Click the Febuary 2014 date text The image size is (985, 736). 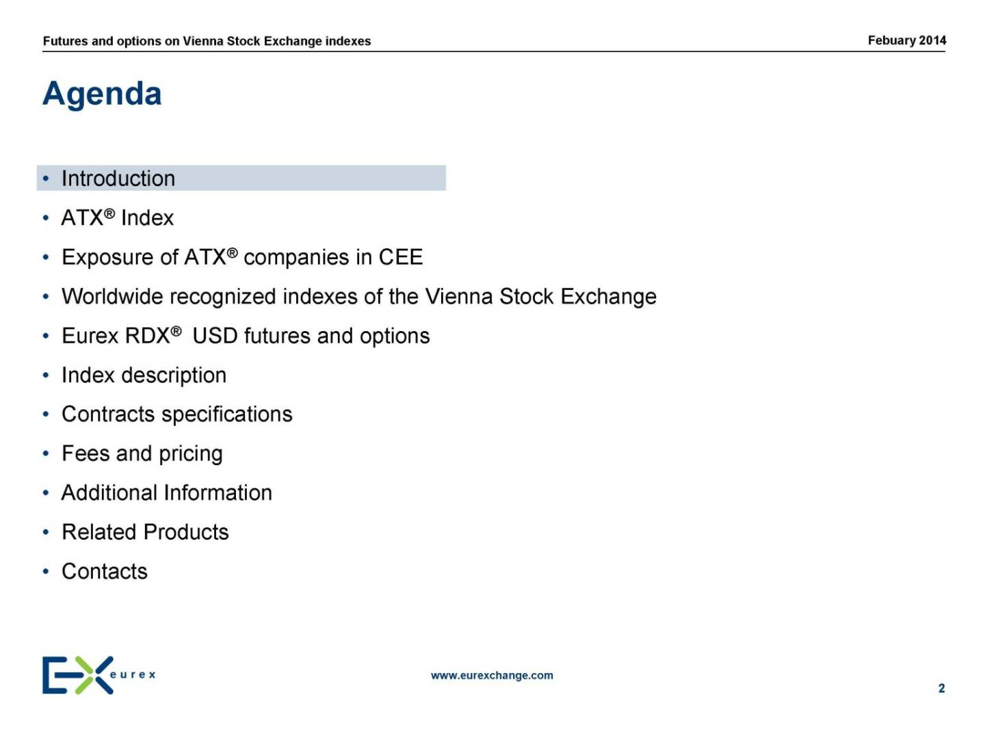(907, 40)
